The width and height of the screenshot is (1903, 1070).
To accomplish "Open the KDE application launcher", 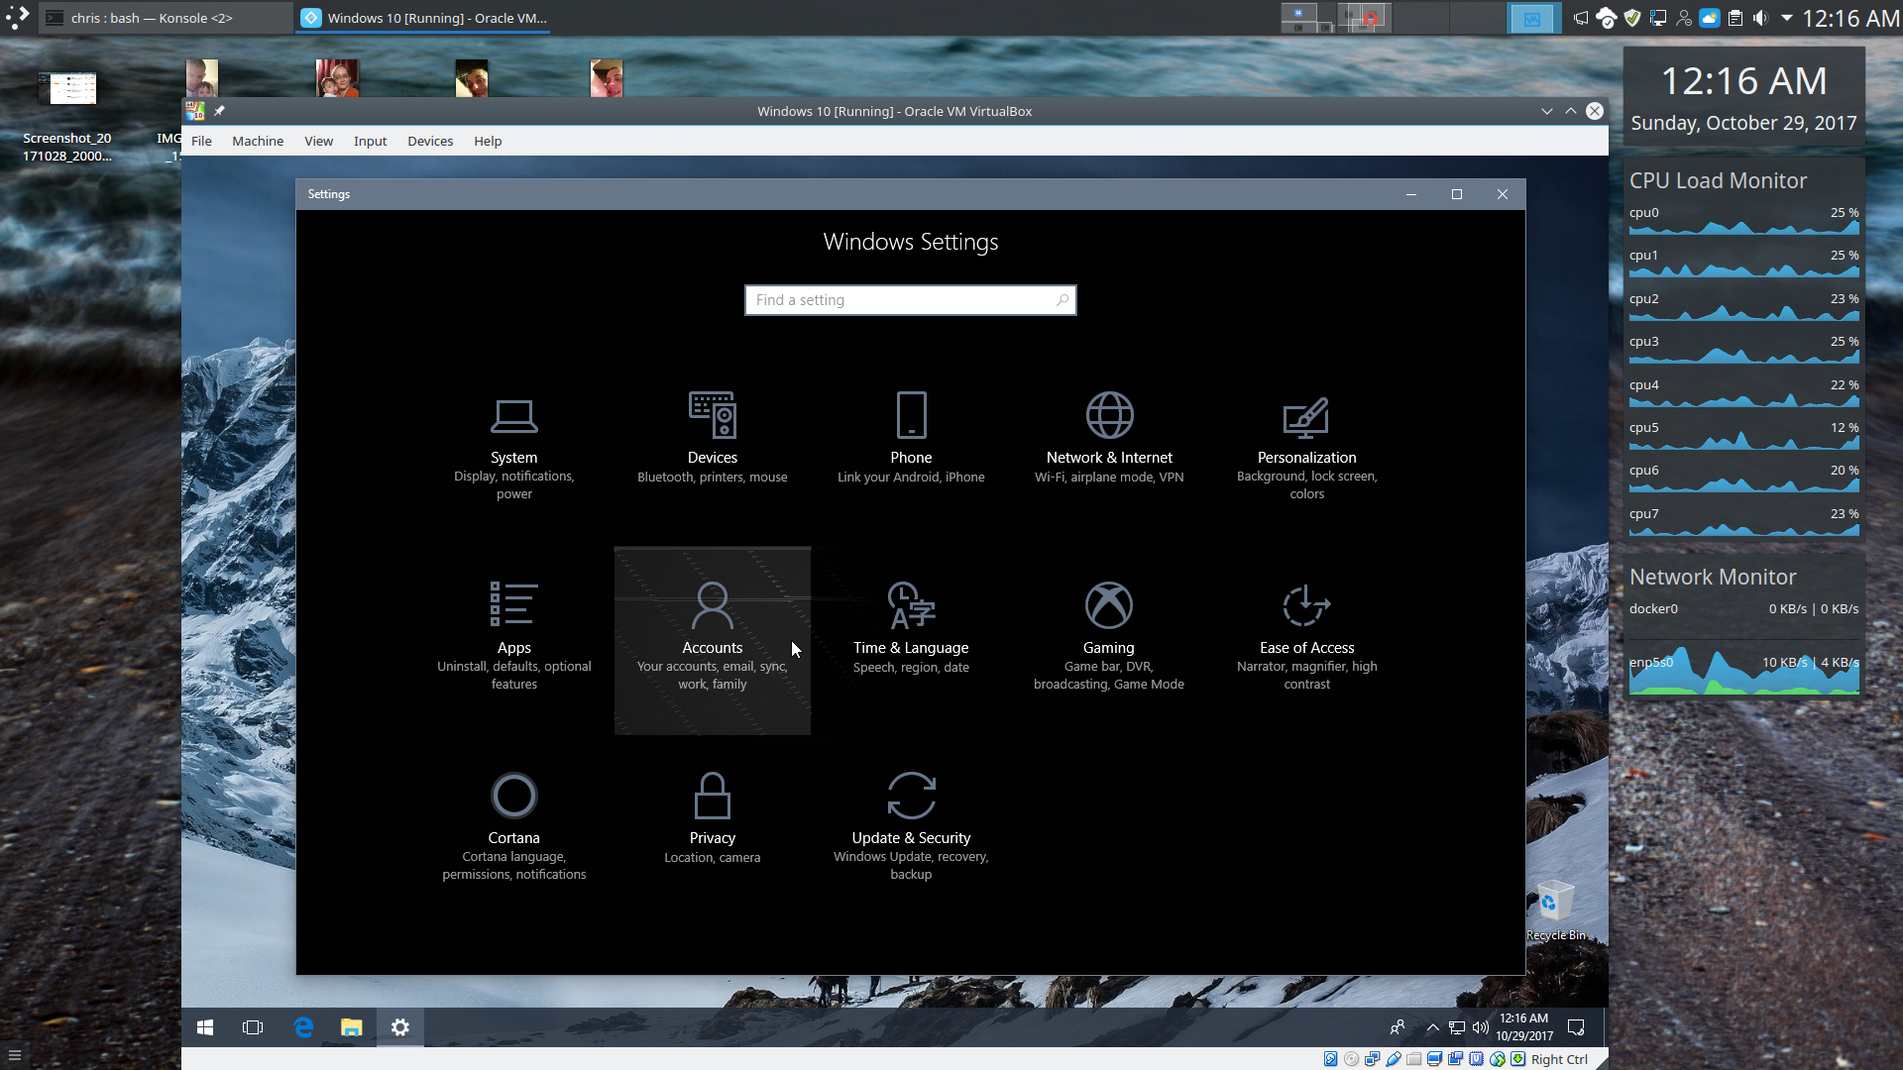I will [x=18, y=18].
